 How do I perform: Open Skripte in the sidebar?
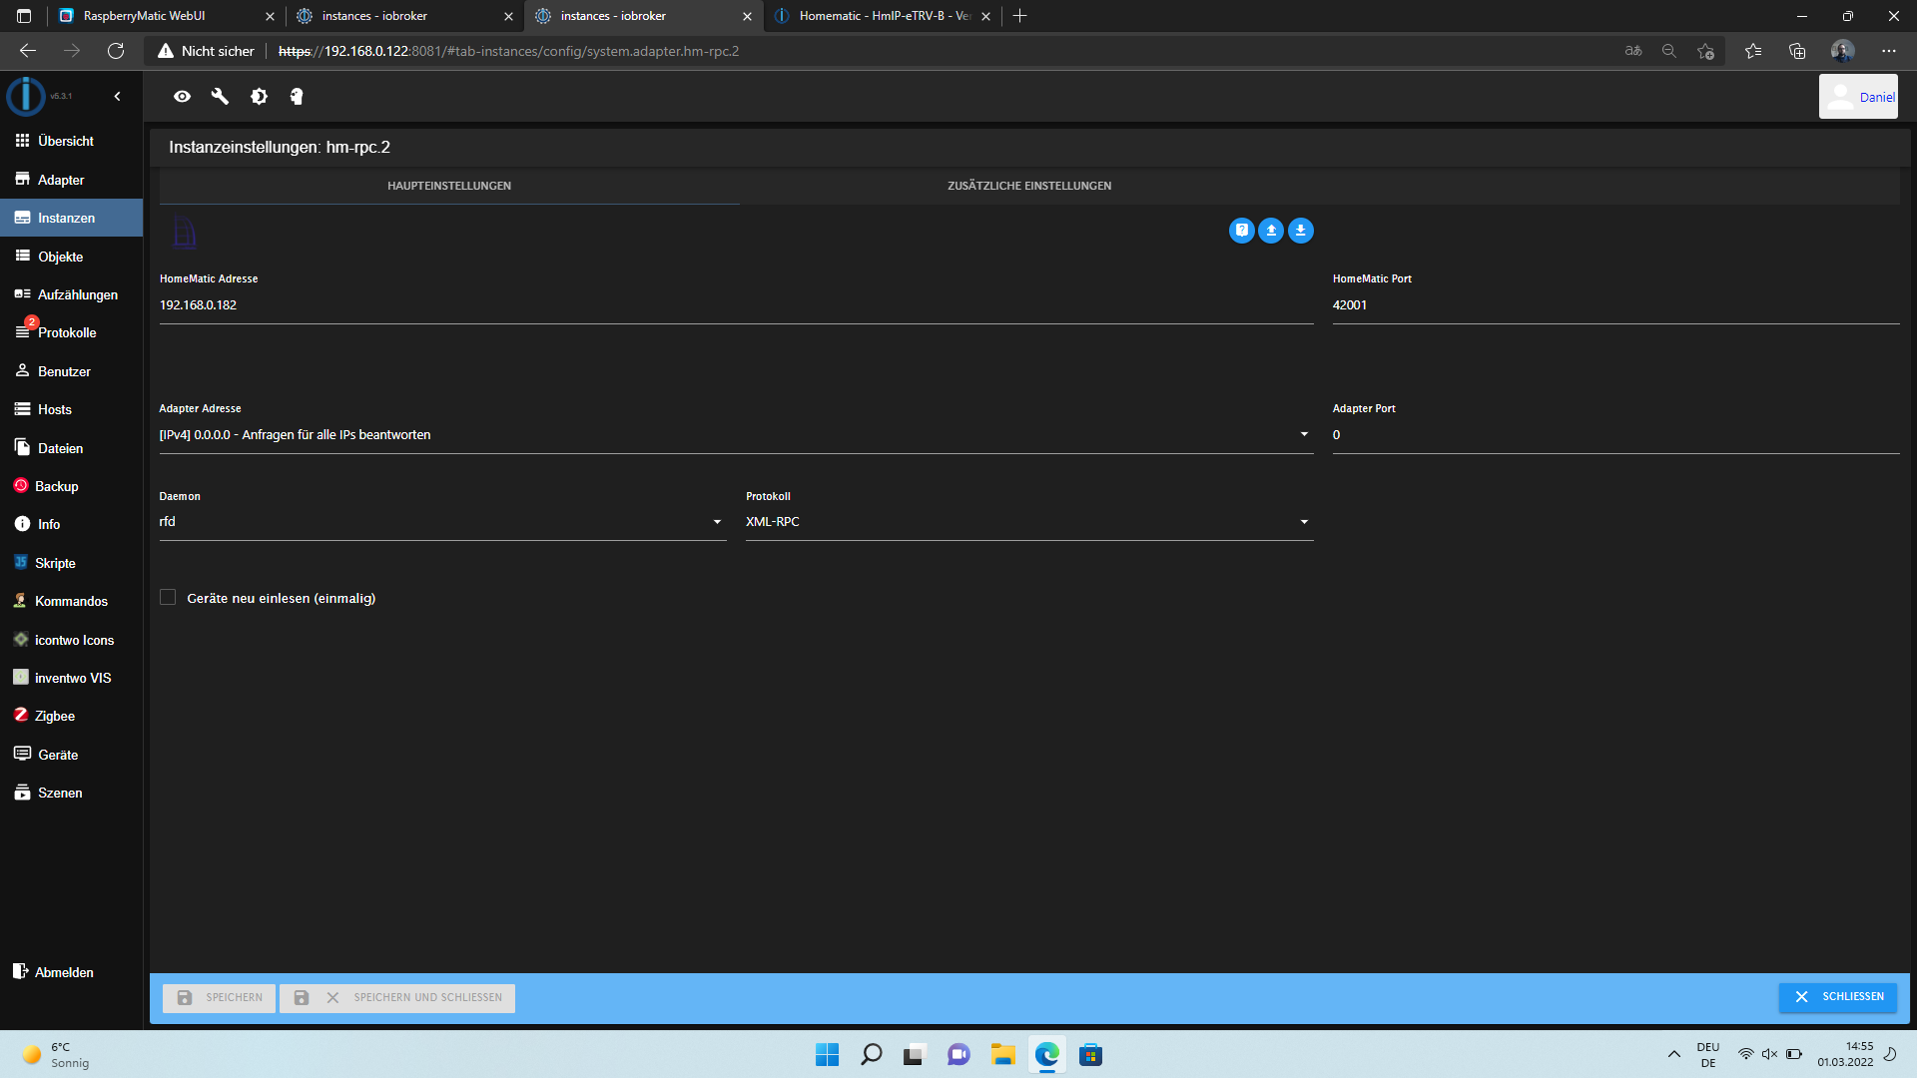71,563
